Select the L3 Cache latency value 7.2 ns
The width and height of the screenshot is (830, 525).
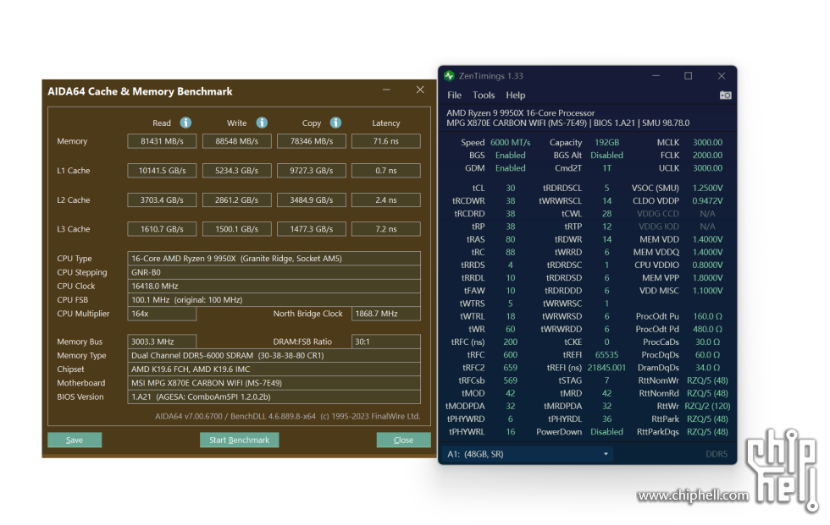(386, 229)
